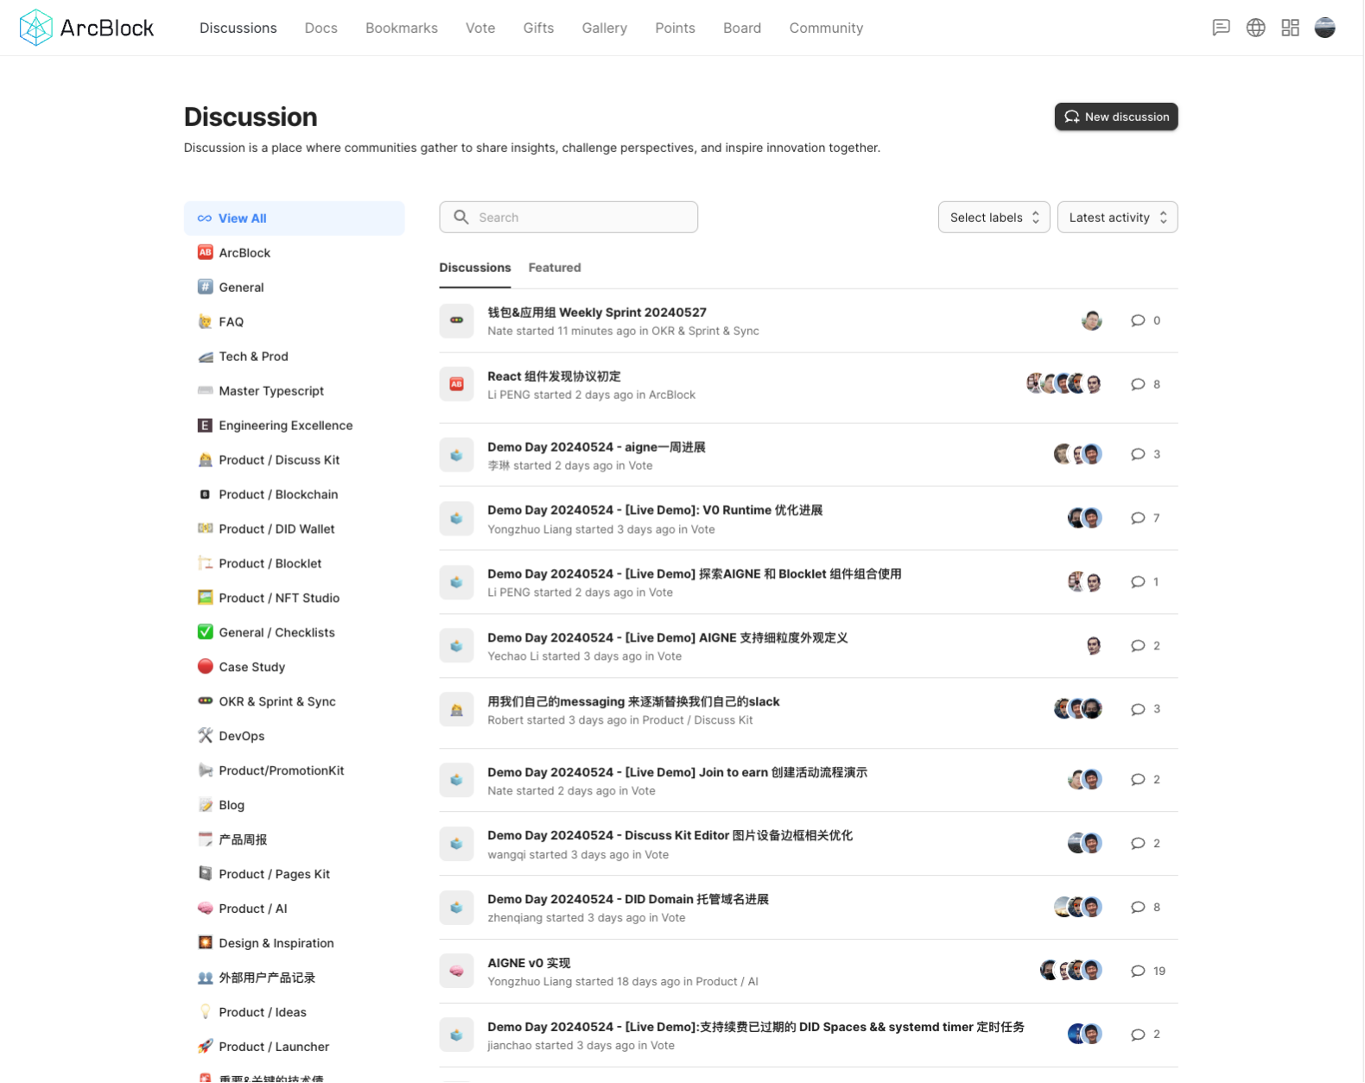Click the ArcBlock logo in header
Screen dimensions: 1365x1083
point(86,28)
